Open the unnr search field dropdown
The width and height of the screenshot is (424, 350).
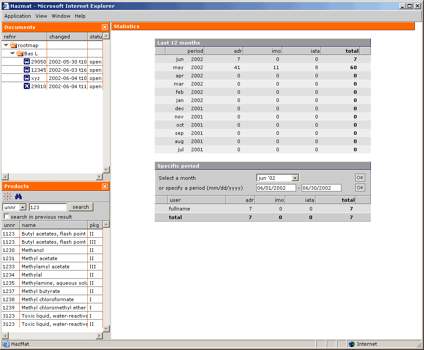(23, 207)
